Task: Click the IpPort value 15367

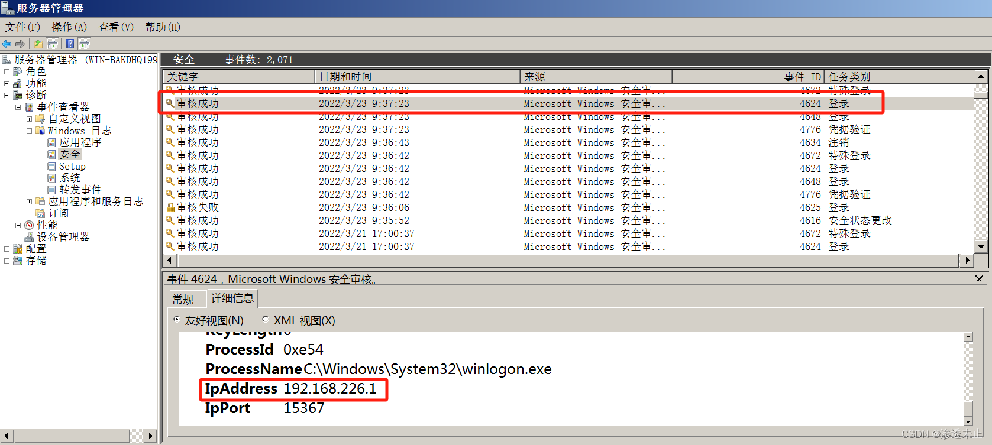Action: pyautogui.click(x=304, y=408)
